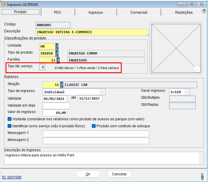Expand the Tipo de ingresso dropdown
The width and height of the screenshot is (208, 182).
coord(102,92)
